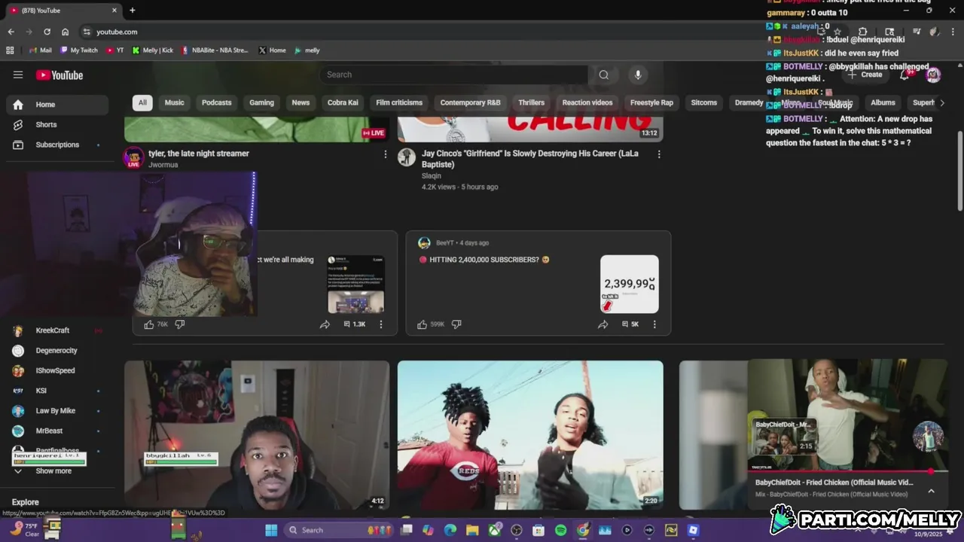
Task: Open the Jay Cinco 13:12 video thumbnail
Action: click(x=530, y=129)
